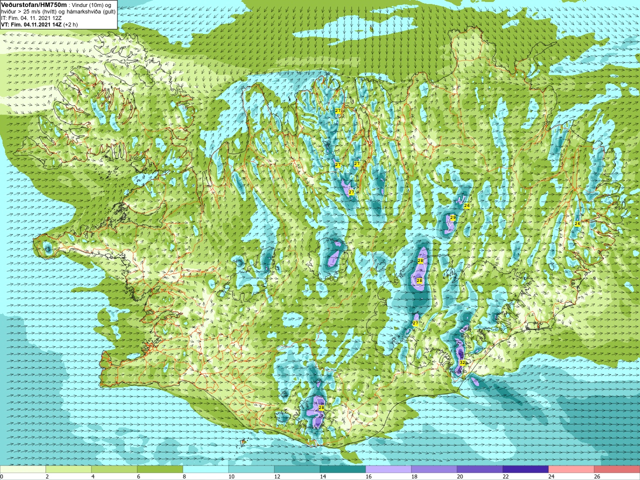Click the legend scale number 24
640x480 pixels.
[x=551, y=476]
